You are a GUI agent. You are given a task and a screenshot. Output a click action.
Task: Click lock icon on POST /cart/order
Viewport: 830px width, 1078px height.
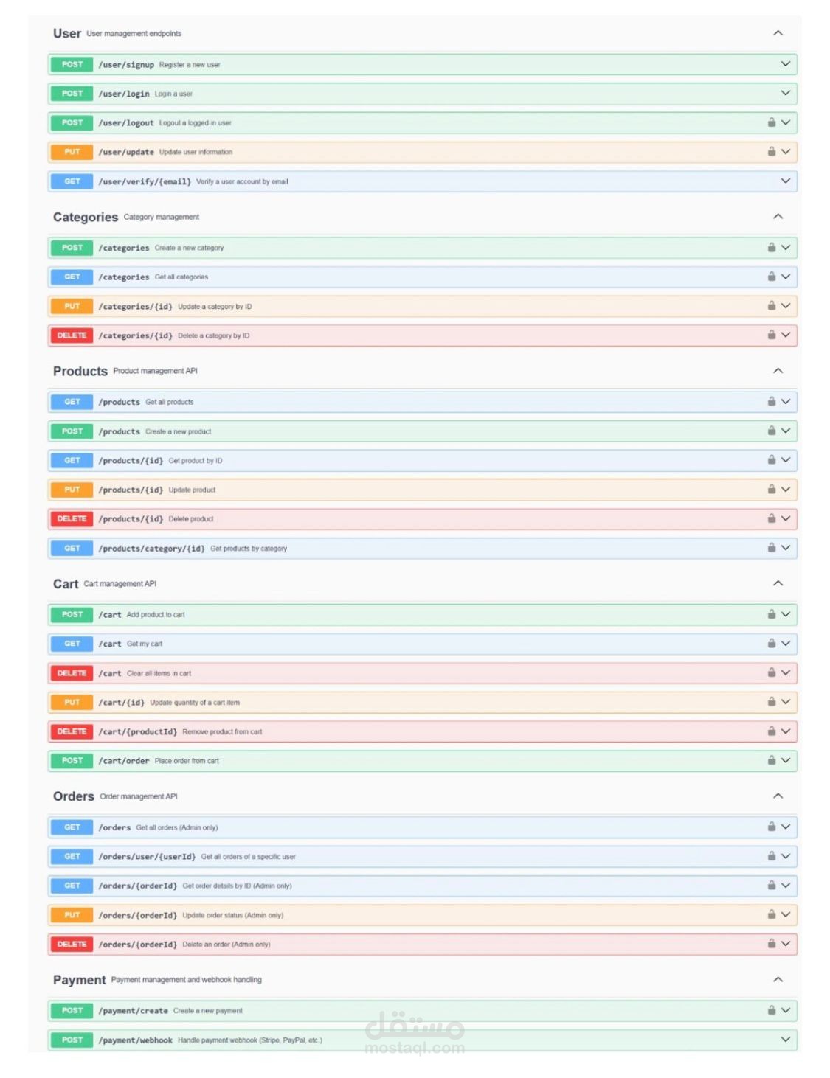(771, 759)
